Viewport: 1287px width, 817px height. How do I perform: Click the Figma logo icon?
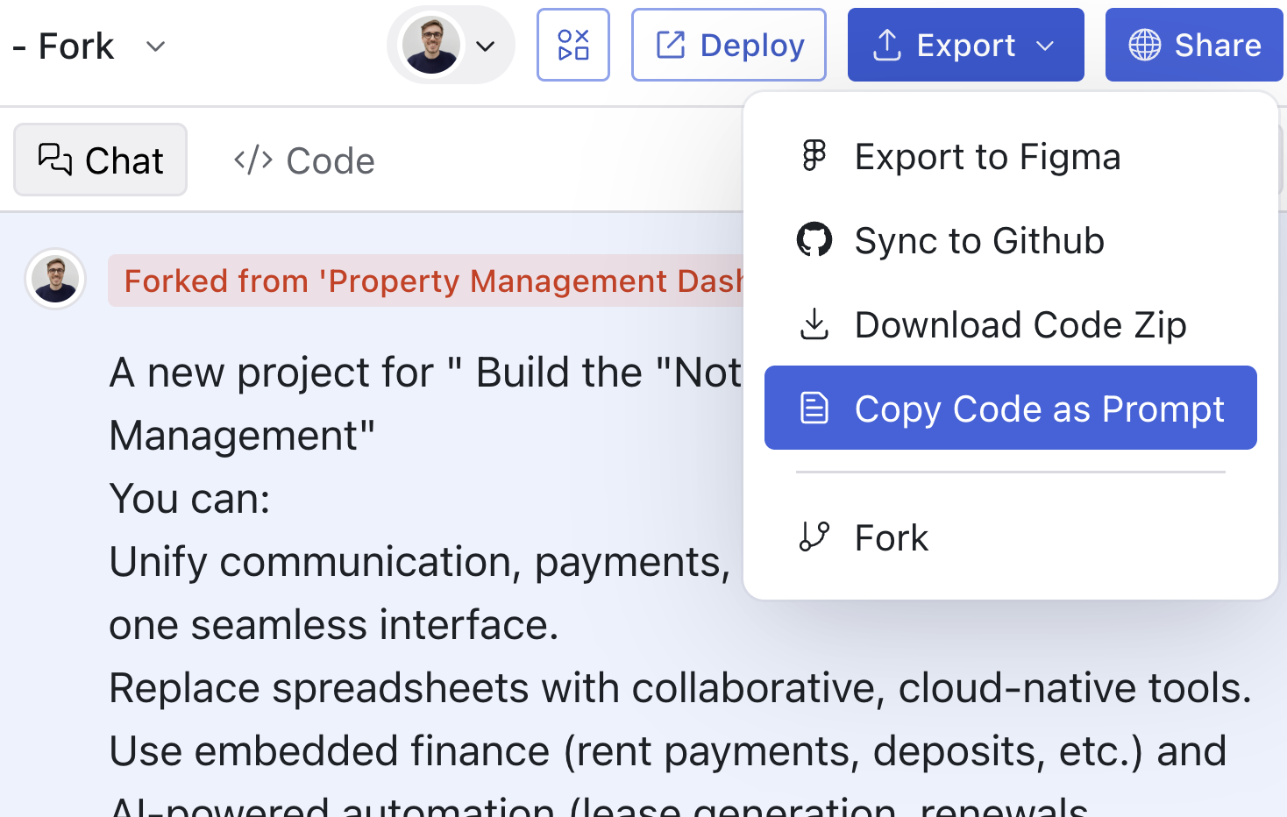click(814, 156)
